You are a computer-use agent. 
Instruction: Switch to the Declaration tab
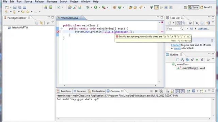96,91
